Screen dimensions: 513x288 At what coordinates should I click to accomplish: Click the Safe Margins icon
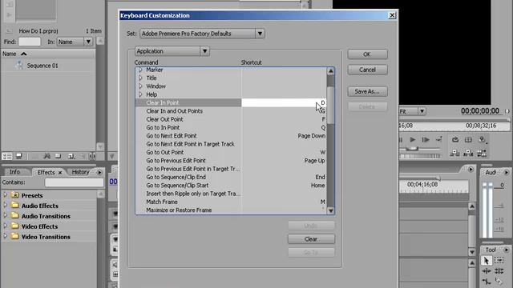point(468,140)
